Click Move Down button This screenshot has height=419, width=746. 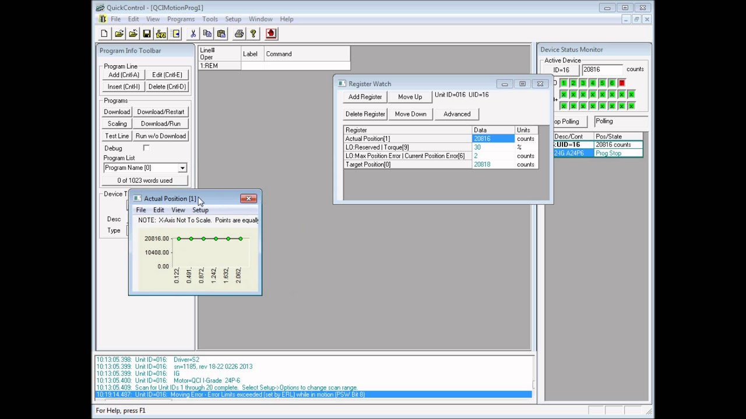pyautogui.click(x=411, y=114)
